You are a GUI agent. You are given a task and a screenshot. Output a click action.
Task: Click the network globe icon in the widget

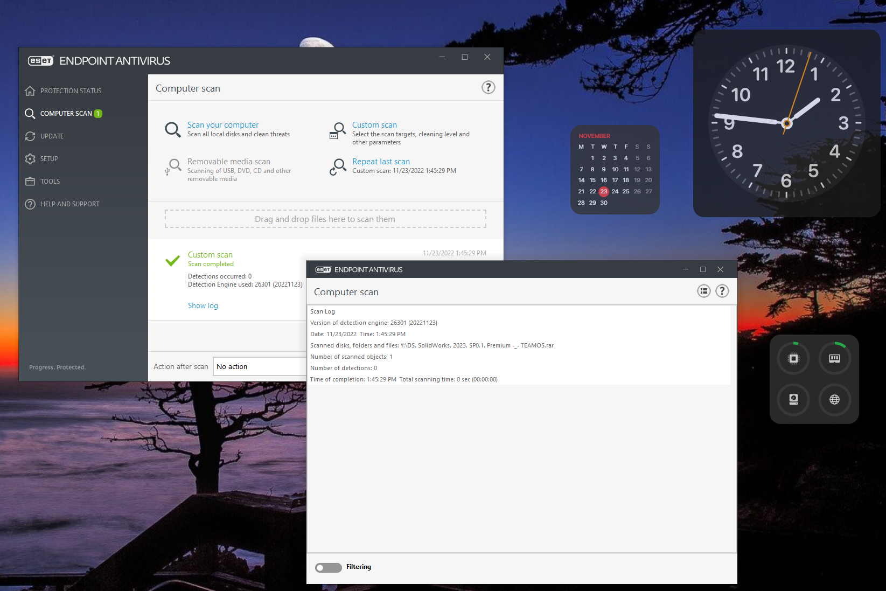tap(835, 399)
